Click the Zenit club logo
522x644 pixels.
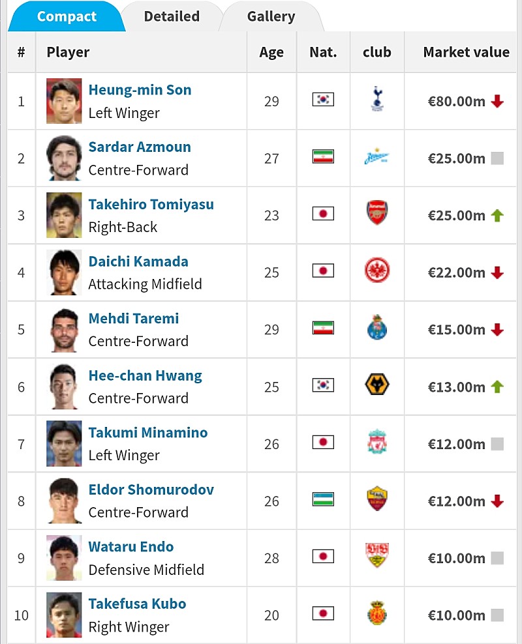(x=376, y=158)
